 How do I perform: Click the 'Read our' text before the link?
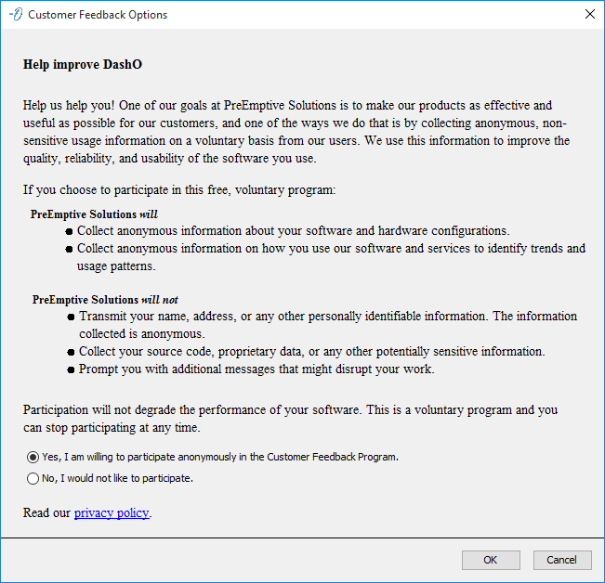point(47,512)
